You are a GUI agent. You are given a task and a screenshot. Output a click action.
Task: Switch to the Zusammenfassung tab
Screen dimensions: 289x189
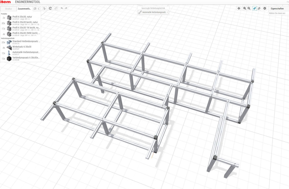(x=24, y=9)
